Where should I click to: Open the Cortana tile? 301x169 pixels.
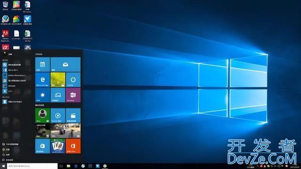(x=73, y=80)
